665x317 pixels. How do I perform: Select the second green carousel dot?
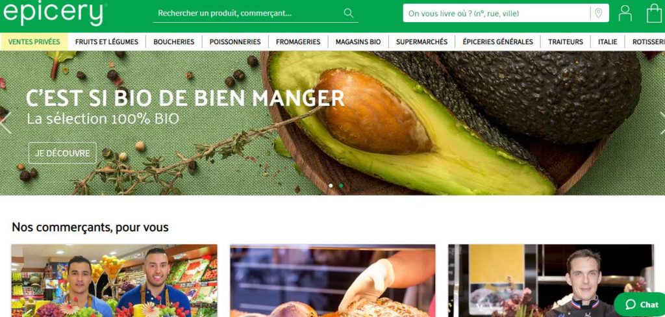342,185
